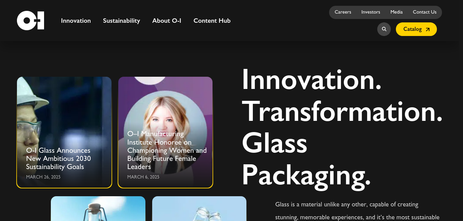Open Manufacturing Institute Honoree article card

[165, 132]
